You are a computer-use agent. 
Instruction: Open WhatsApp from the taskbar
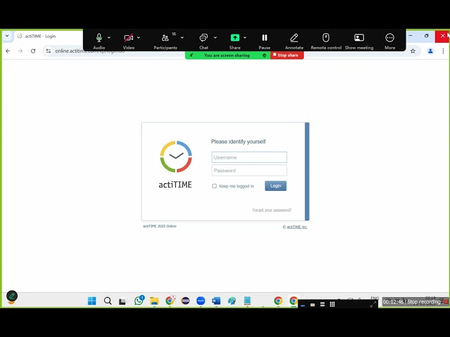[139, 300]
